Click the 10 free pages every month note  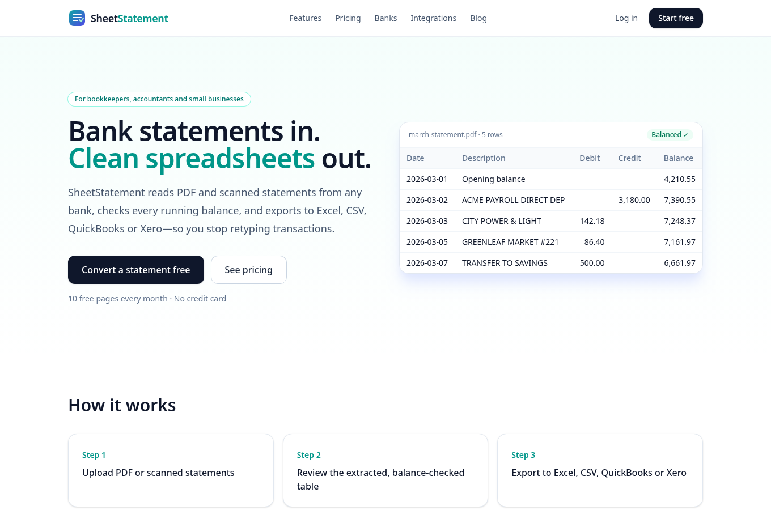[x=147, y=299]
